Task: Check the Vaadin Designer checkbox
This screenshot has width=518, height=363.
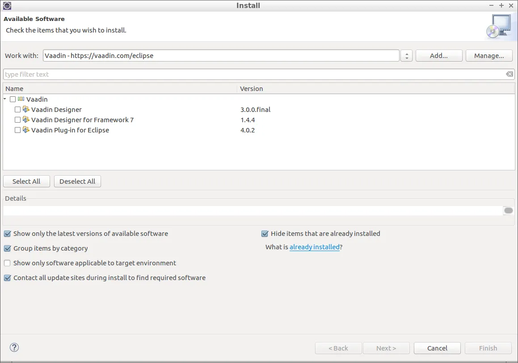Action: click(x=18, y=109)
